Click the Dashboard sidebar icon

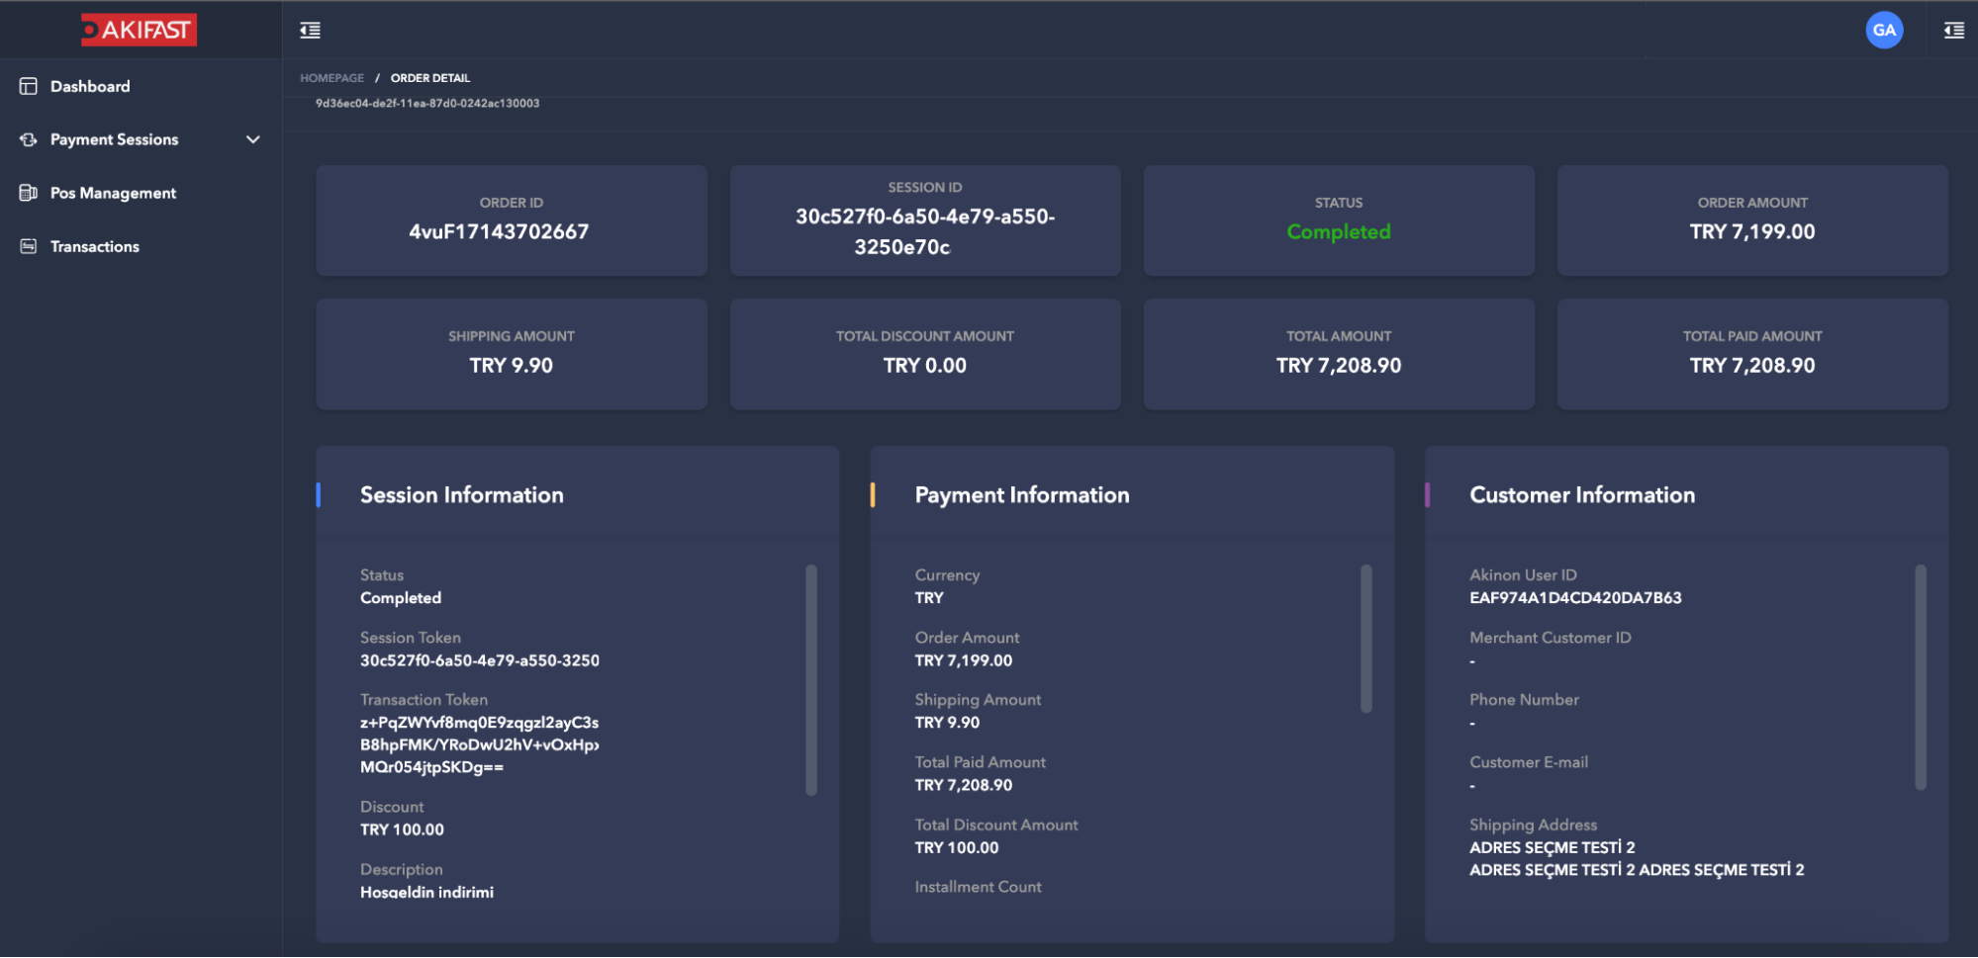pos(29,87)
